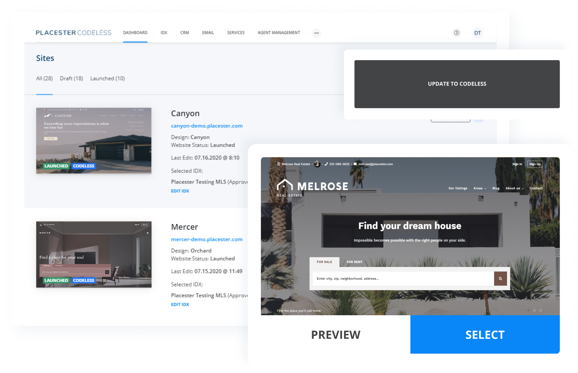Viewport: 578px width, 373px height.
Task: Click the Melrose Real Estate name in top bar
Action: (x=295, y=164)
